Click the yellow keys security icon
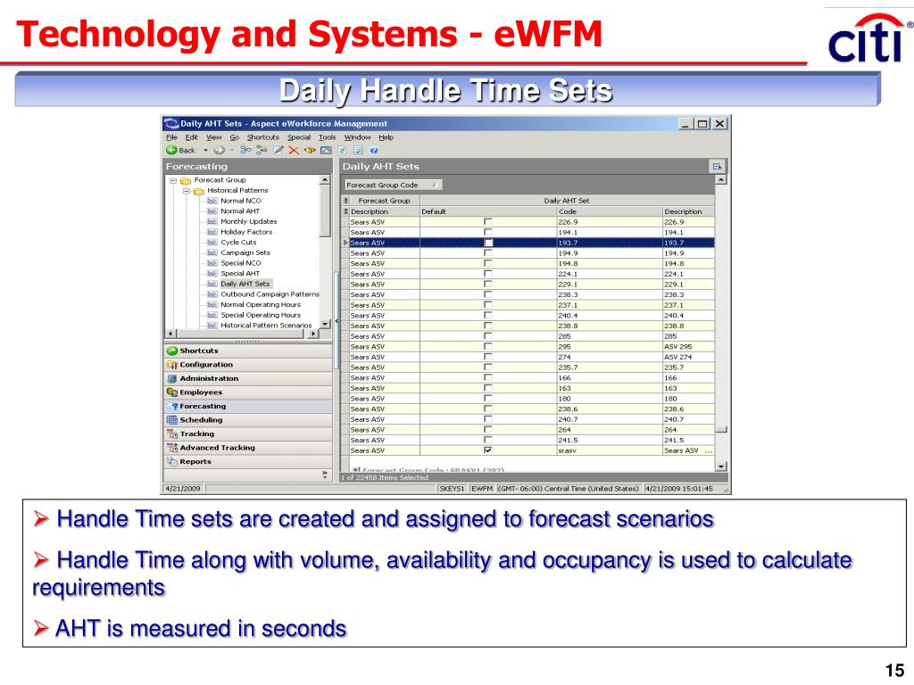 point(310,150)
